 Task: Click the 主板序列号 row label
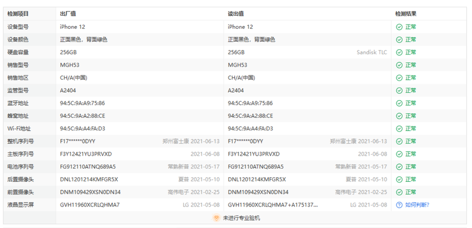20,154
